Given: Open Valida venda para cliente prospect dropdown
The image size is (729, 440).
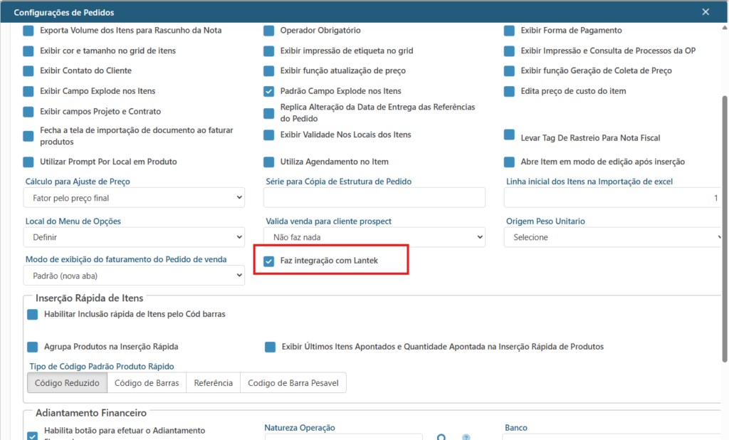Looking at the screenshot, I should point(374,237).
